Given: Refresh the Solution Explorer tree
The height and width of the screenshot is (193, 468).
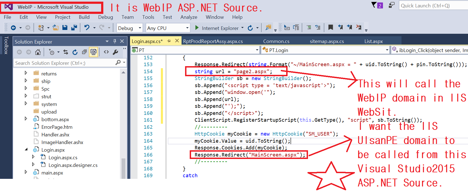Looking at the screenshot, I should pos(75,52).
